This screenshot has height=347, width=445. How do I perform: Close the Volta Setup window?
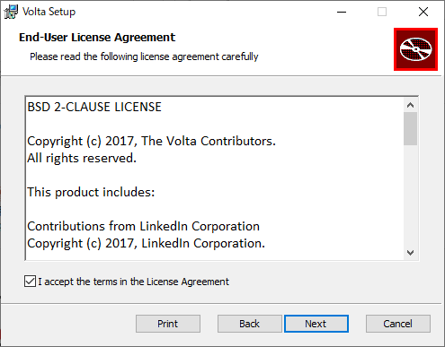tap(423, 12)
